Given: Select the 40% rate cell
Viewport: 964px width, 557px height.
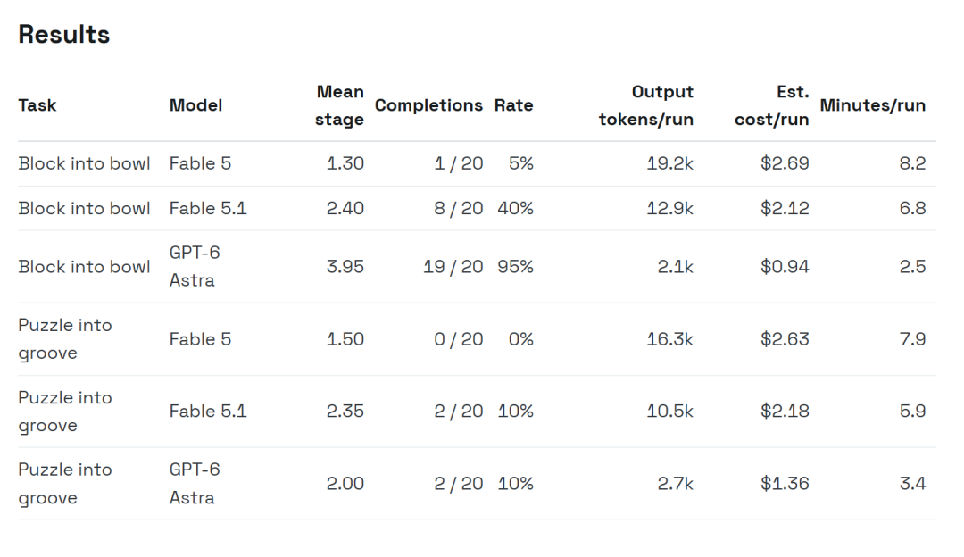Looking at the screenshot, I should (x=515, y=208).
